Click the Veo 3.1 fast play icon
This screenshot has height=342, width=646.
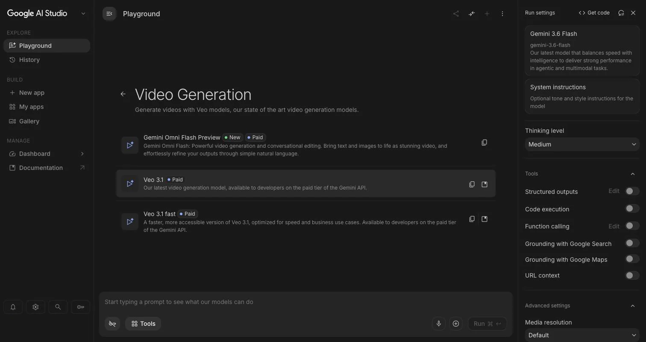(x=130, y=222)
